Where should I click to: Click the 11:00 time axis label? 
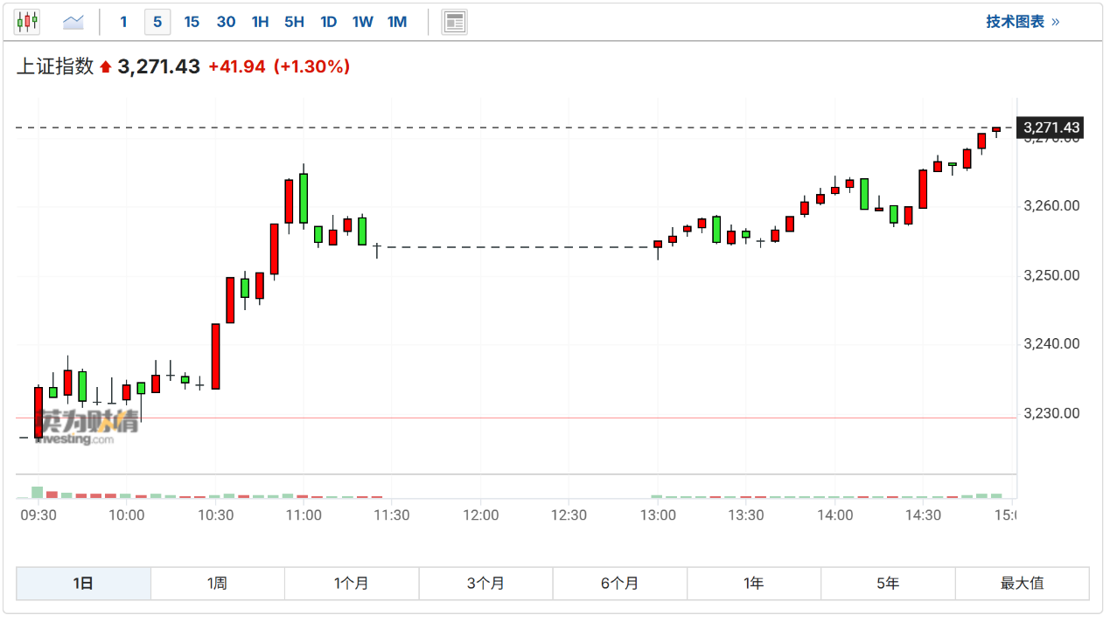coord(304,515)
